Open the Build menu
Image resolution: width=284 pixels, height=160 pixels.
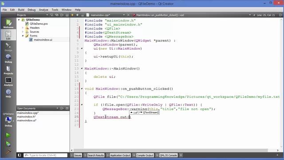click(x=21, y=10)
